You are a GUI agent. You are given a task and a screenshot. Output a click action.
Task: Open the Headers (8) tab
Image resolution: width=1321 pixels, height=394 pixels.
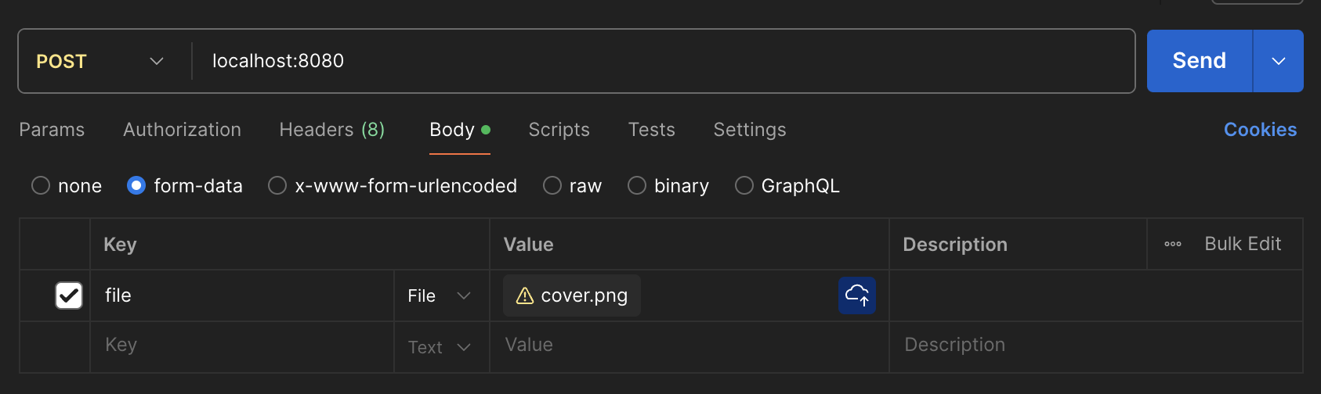coord(331,130)
